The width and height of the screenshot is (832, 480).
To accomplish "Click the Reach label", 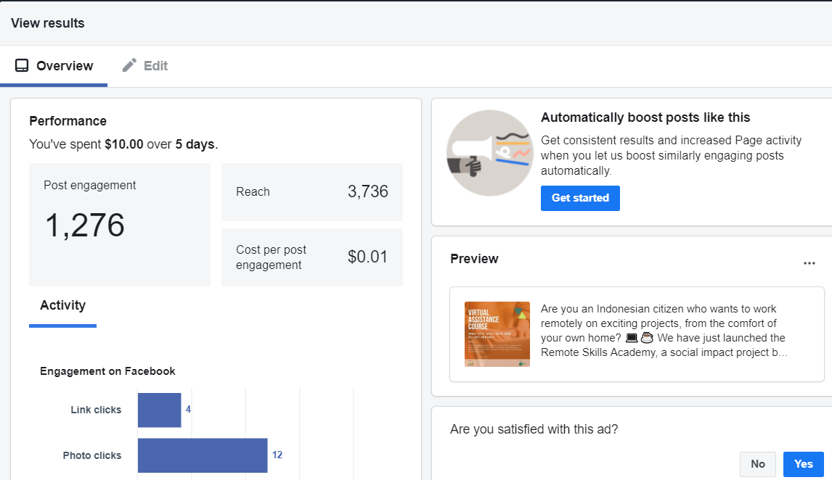I will point(253,192).
